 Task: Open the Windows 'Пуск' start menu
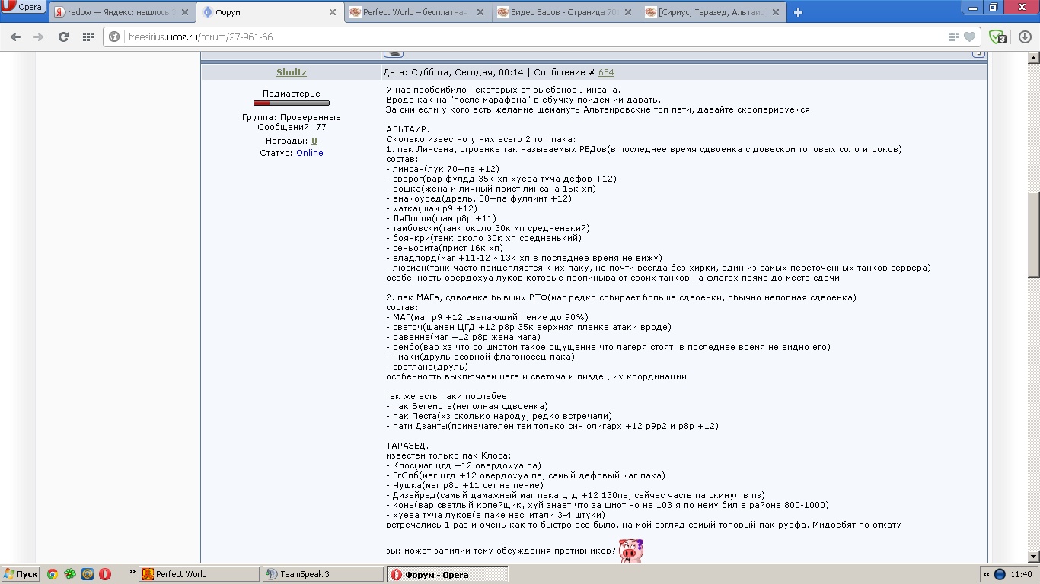pyautogui.click(x=21, y=574)
